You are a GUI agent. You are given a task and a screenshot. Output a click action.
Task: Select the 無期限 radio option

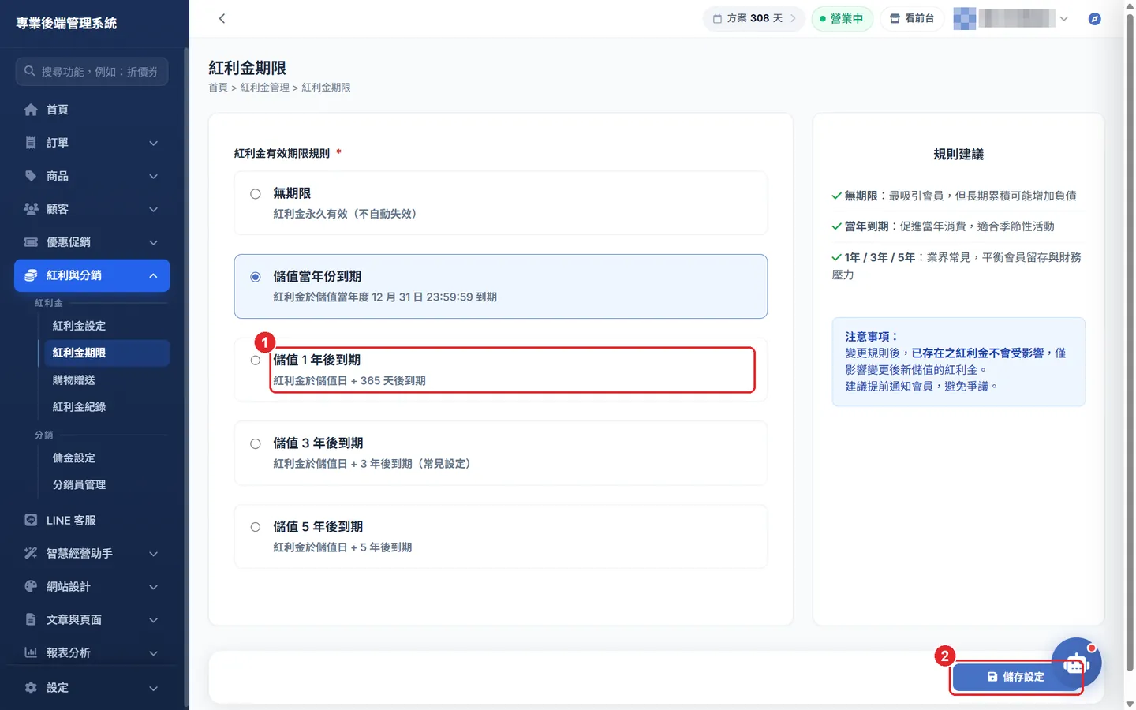tap(256, 194)
